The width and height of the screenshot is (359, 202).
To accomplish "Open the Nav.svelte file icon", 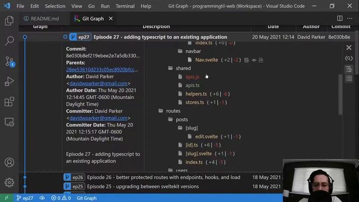I will coord(261,60).
